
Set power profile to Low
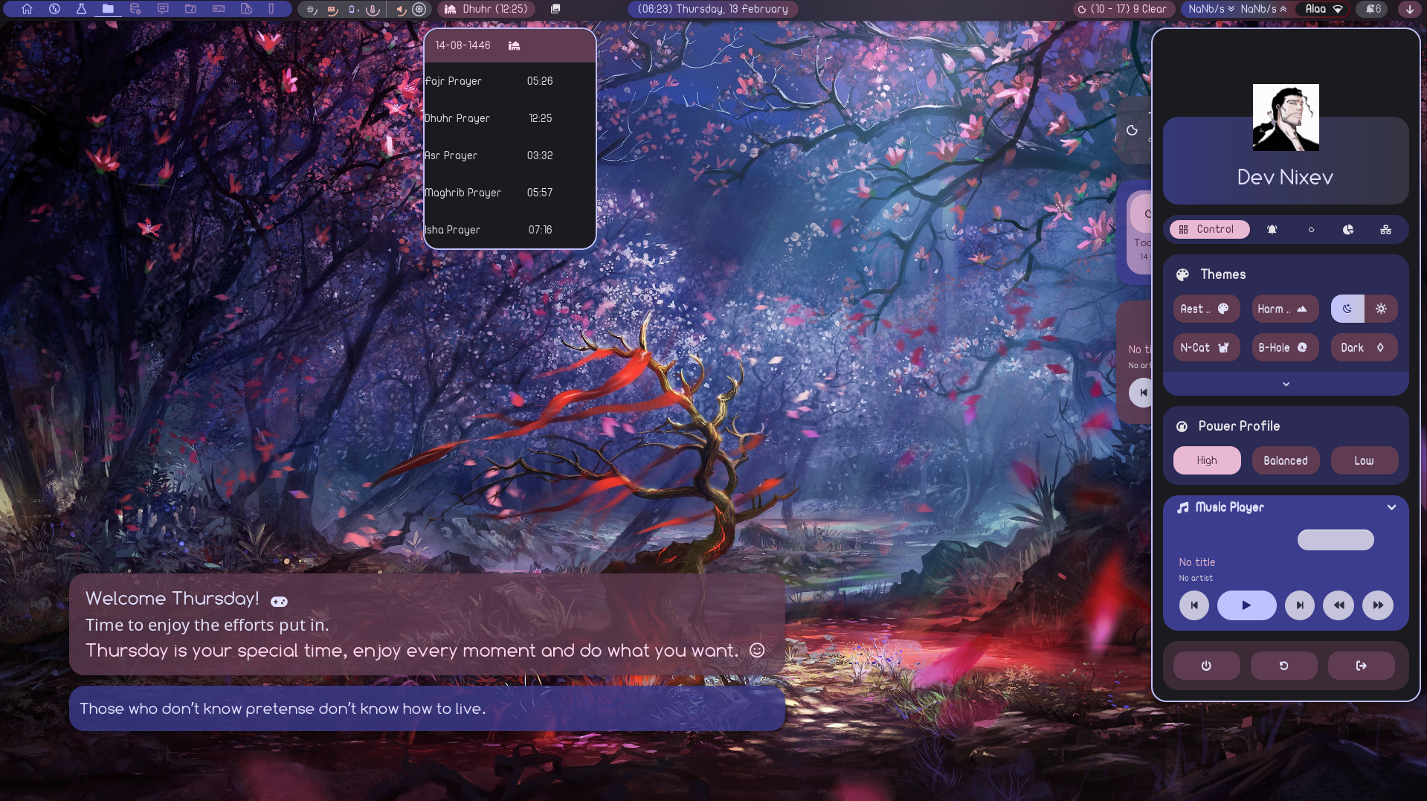(1365, 460)
